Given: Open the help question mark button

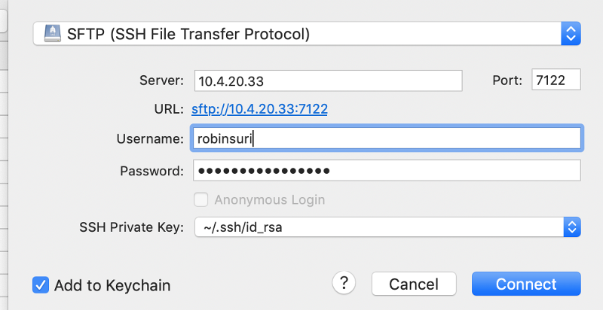Looking at the screenshot, I should pyautogui.click(x=344, y=283).
